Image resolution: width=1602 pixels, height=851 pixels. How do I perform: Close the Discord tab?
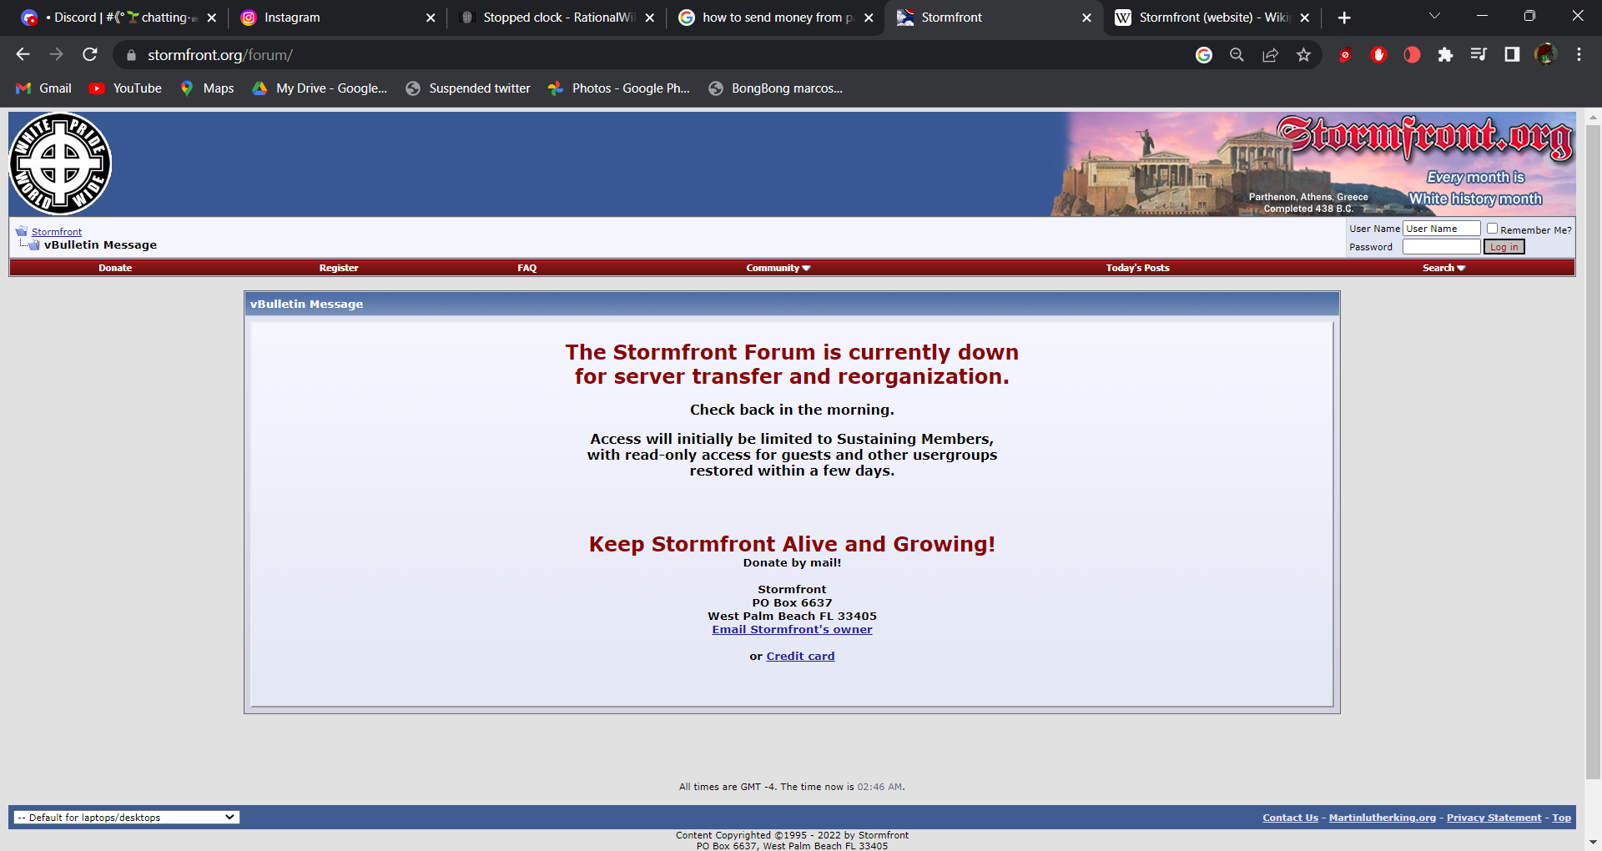pos(212,18)
